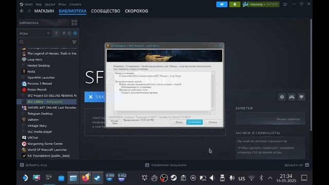Switch to the БИБЛИОТЕКА tab
Image resolution: width=329 pixels, height=185 pixels.
click(72, 11)
